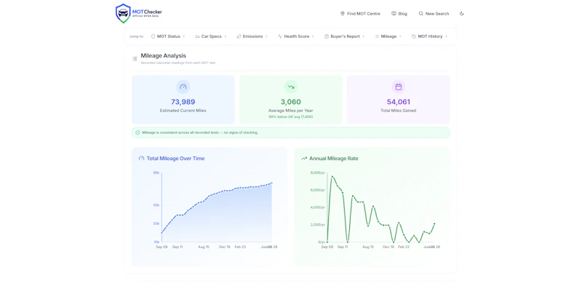The width and height of the screenshot is (582, 286).
Task: Jump to the Car Specs section
Action: [211, 36]
